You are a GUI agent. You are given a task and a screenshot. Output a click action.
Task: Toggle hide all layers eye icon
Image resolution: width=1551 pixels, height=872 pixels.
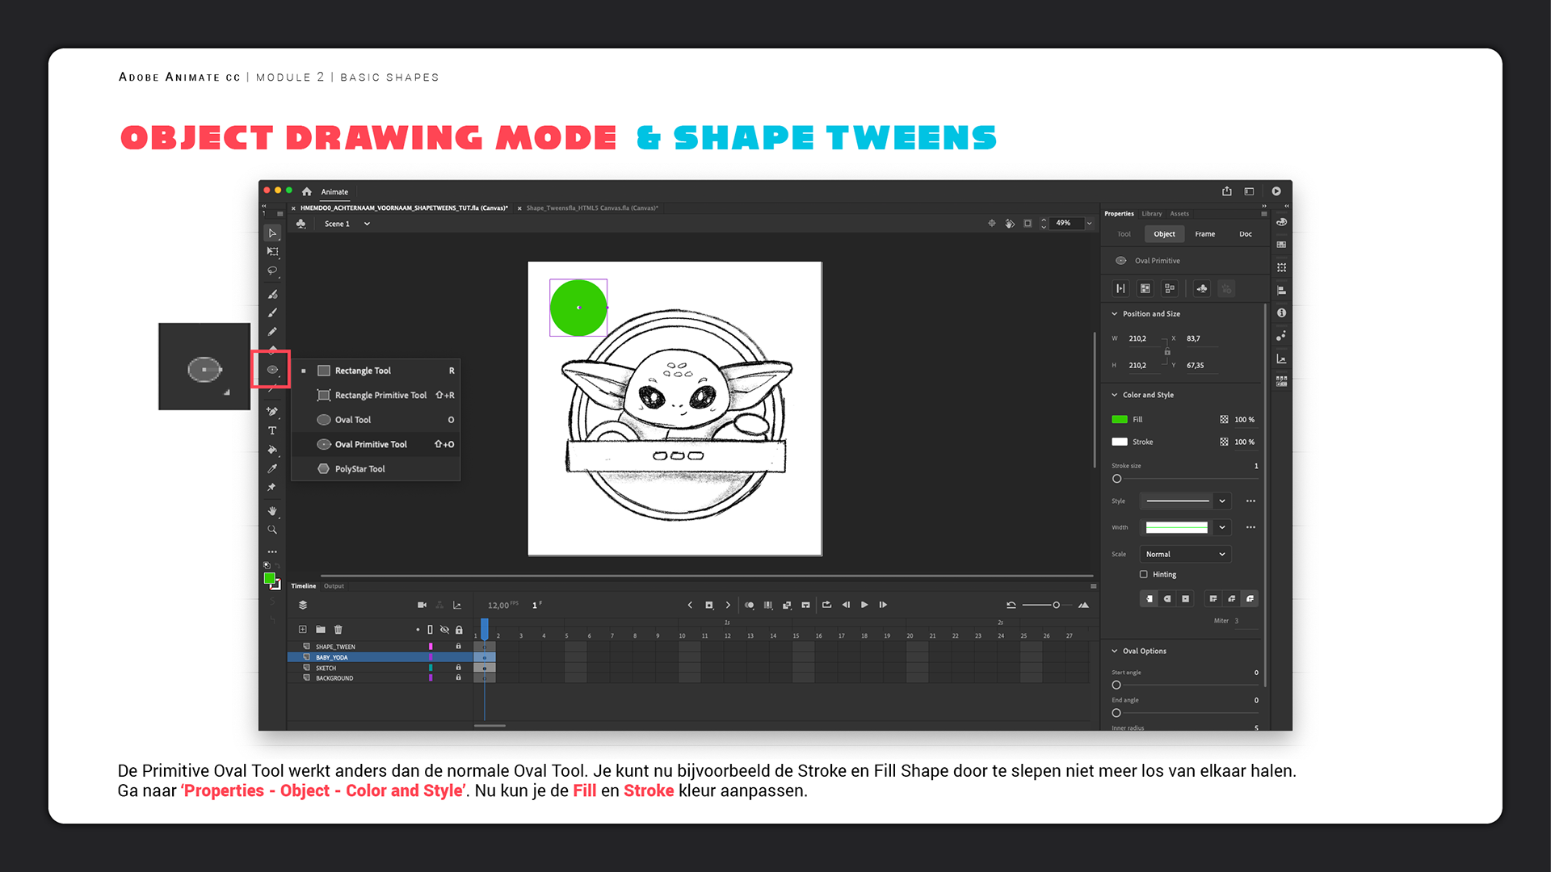[x=444, y=630]
